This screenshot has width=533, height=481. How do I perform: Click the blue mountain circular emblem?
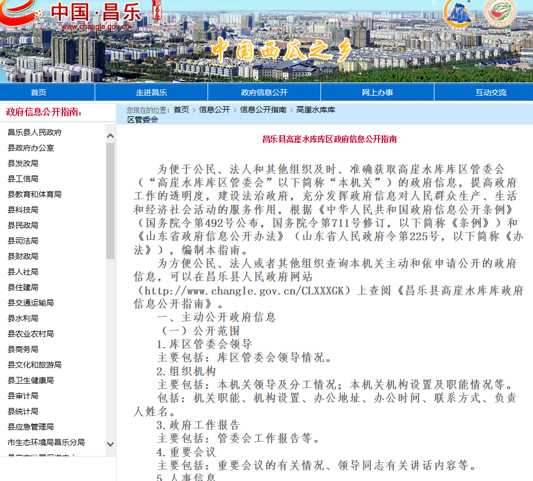pyautogui.click(x=460, y=14)
